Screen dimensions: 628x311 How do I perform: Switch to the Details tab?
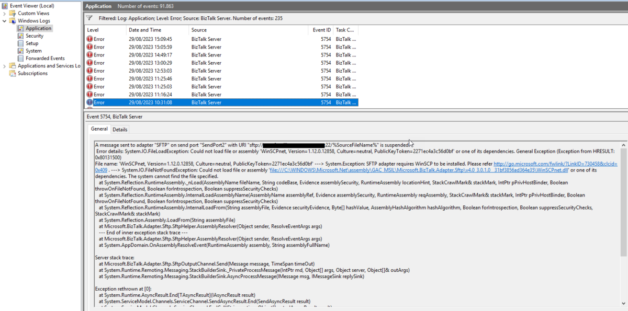[120, 129]
